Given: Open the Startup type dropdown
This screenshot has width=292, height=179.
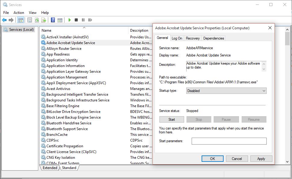Looking at the screenshot, I should point(226,91).
